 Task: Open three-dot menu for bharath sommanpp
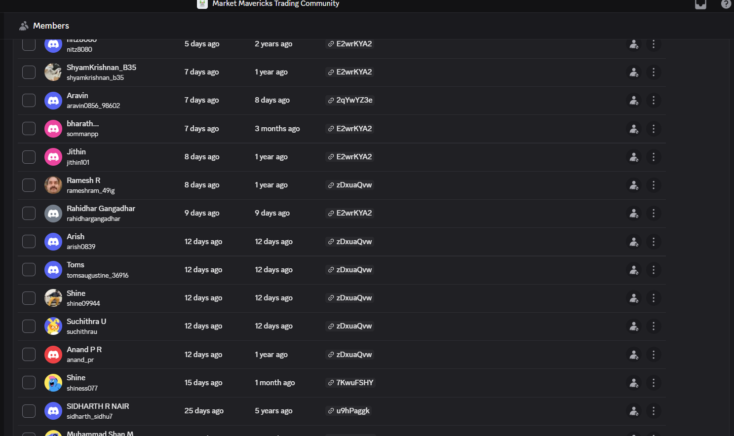click(x=654, y=129)
